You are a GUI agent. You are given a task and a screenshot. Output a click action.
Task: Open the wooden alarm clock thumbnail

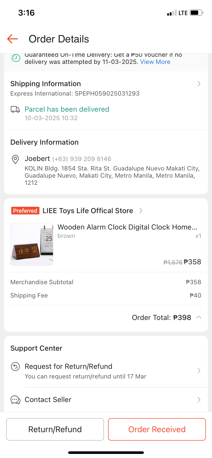(x=32, y=244)
